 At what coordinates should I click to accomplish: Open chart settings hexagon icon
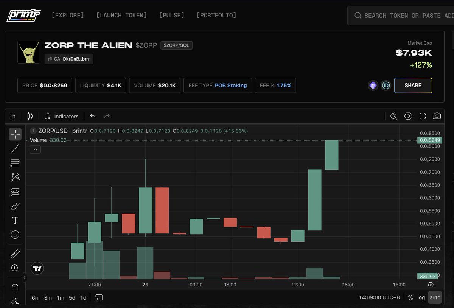coord(408,116)
